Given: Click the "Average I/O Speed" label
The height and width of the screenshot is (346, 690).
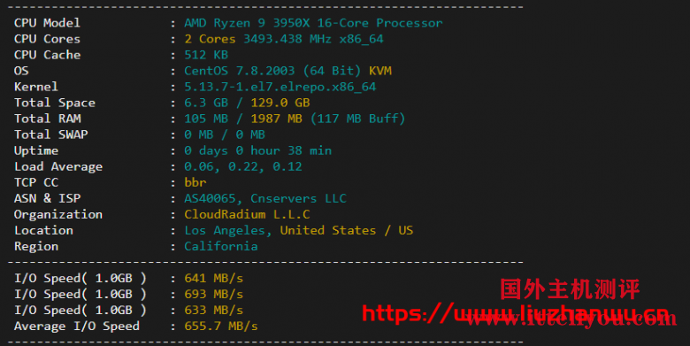Looking at the screenshot, I should click(x=77, y=327).
